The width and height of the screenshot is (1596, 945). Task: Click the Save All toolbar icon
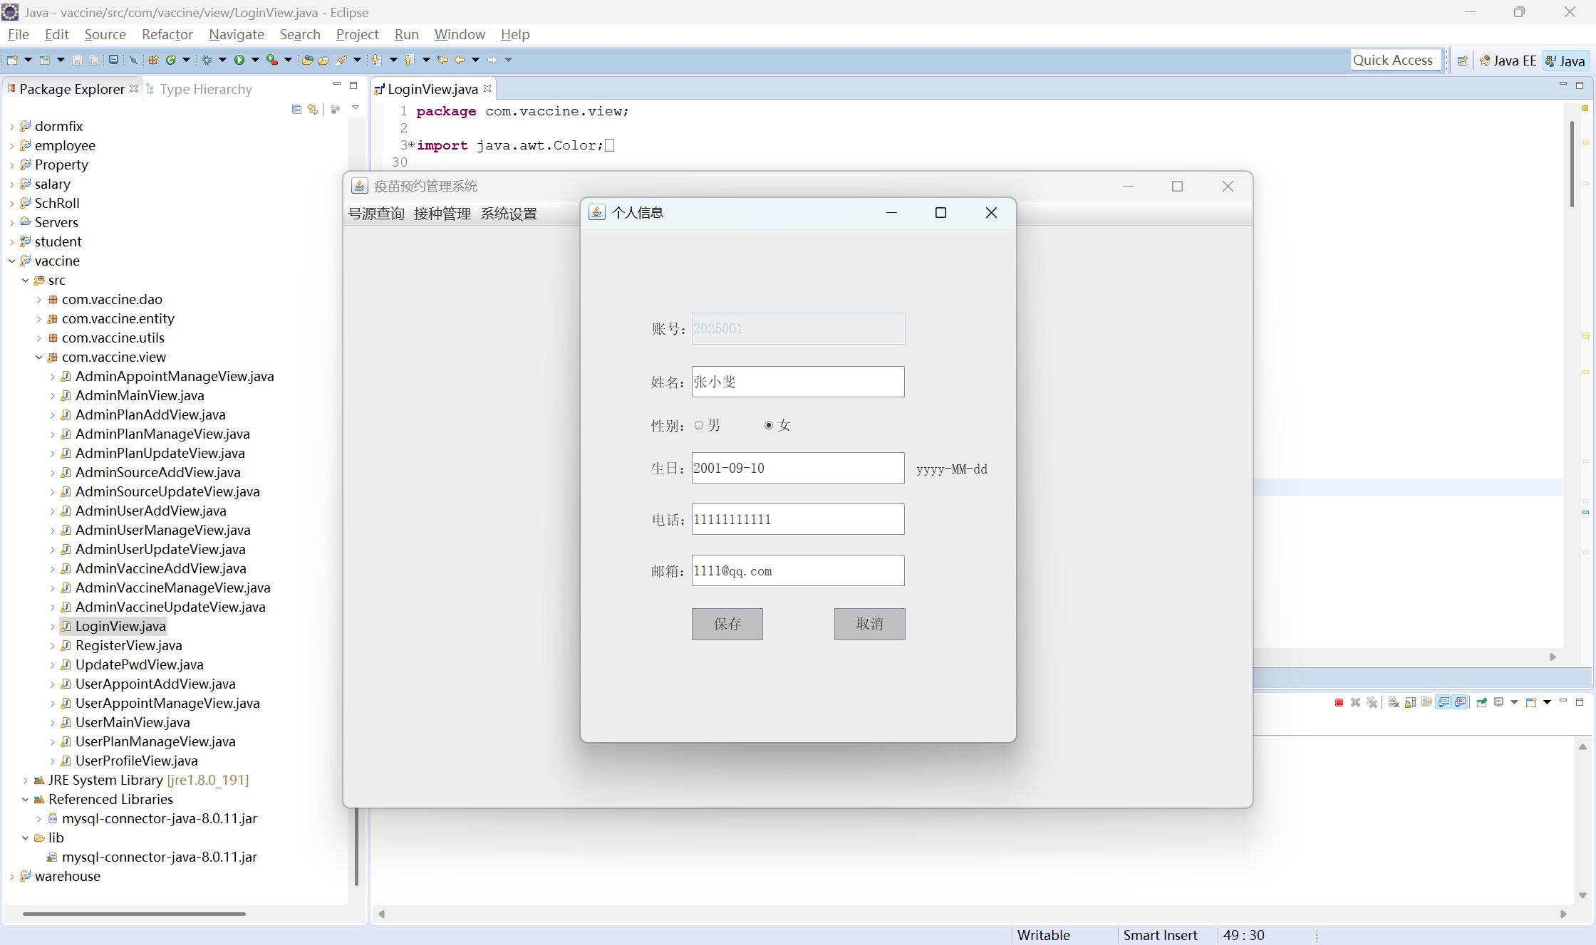tap(94, 60)
